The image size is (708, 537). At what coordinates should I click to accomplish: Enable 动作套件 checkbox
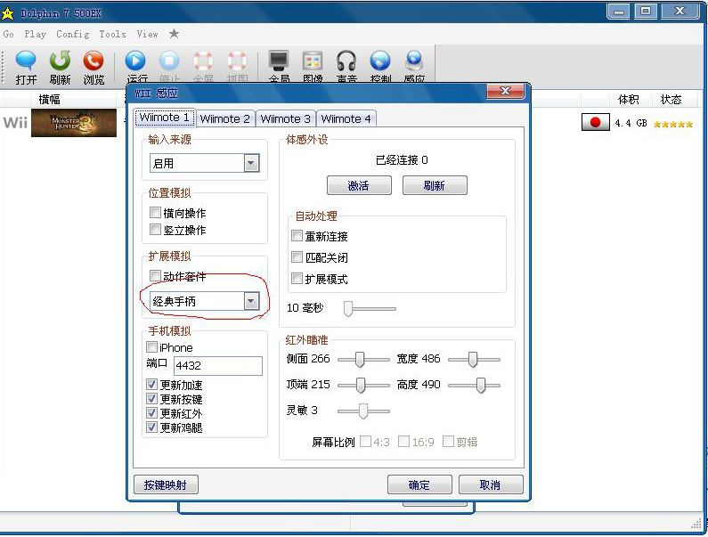pyautogui.click(x=155, y=275)
